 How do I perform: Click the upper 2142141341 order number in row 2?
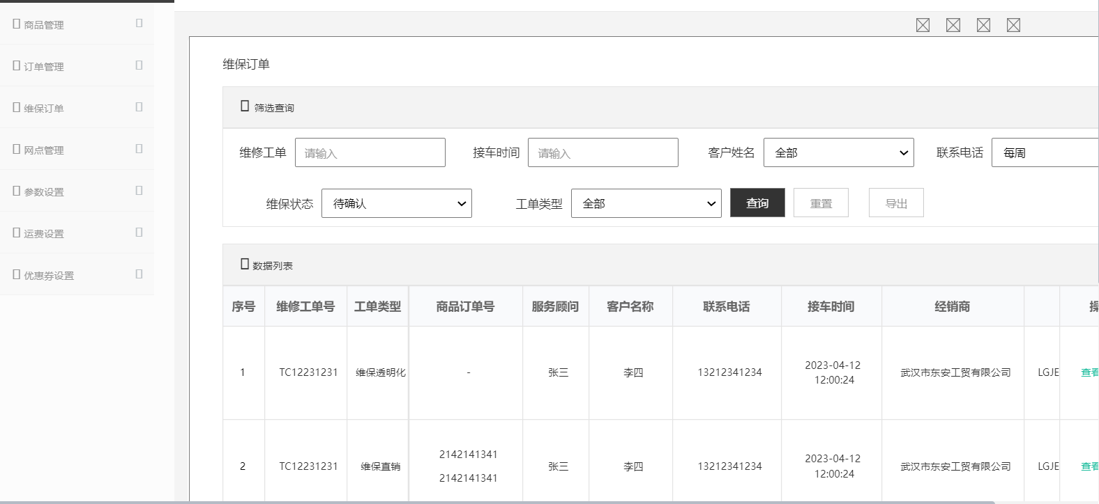[x=469, y=455]
